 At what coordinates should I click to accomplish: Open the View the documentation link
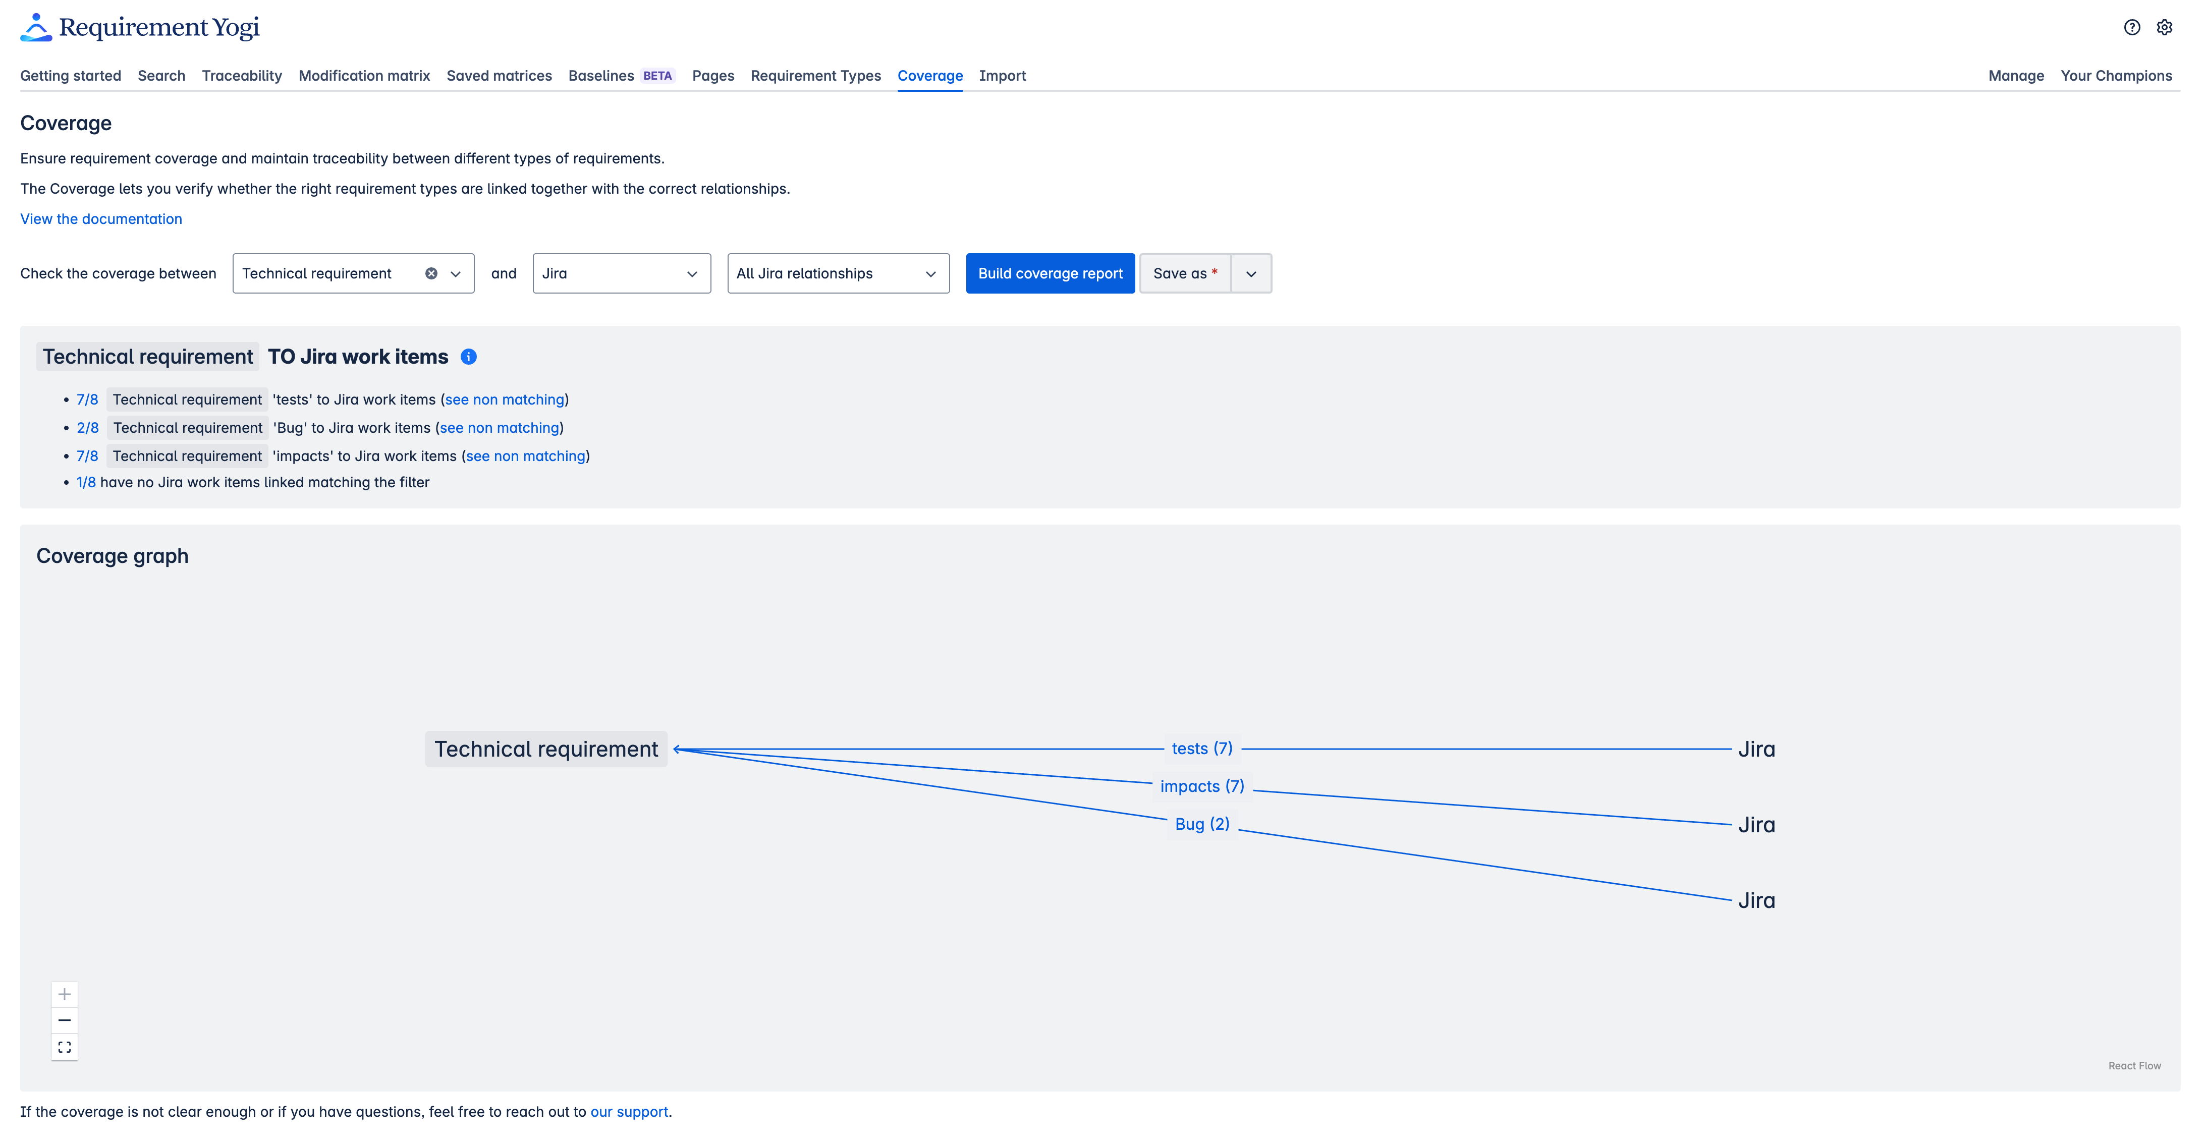coord(101,219)
